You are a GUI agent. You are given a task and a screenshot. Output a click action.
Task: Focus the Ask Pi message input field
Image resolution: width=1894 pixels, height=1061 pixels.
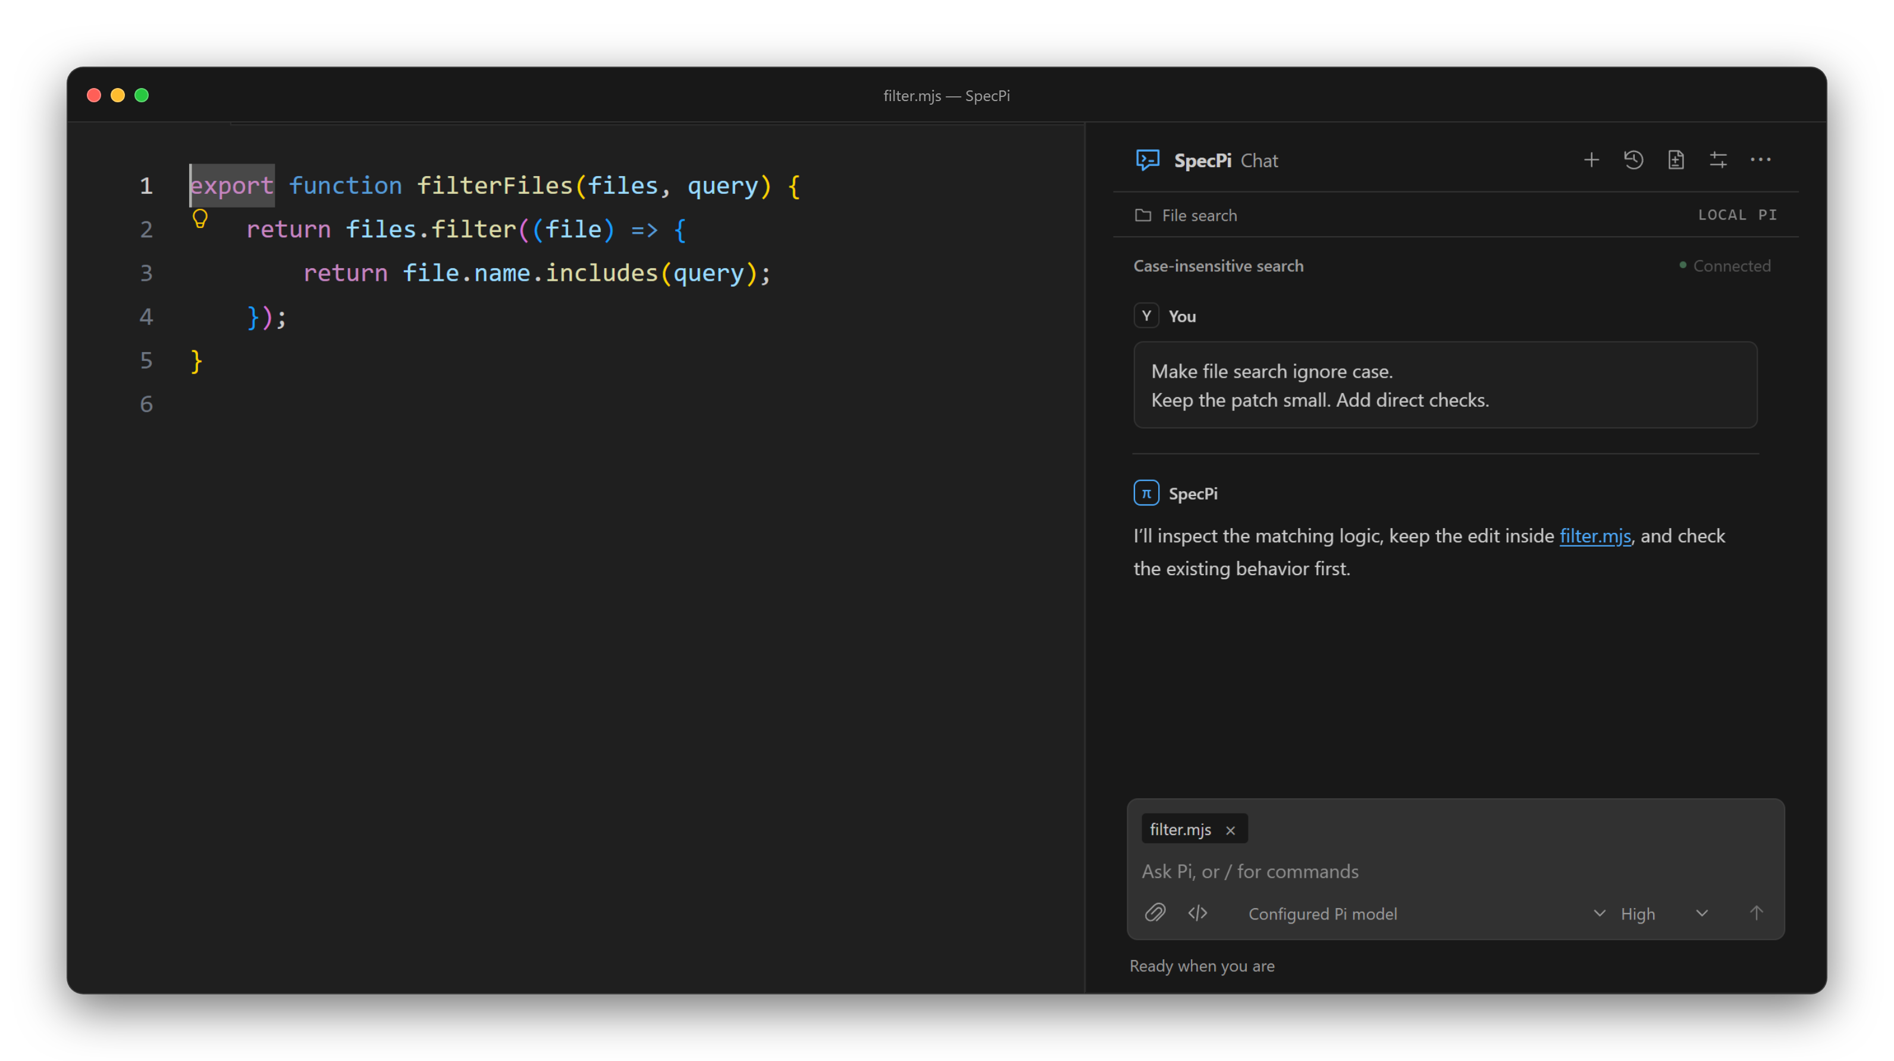1454,871
